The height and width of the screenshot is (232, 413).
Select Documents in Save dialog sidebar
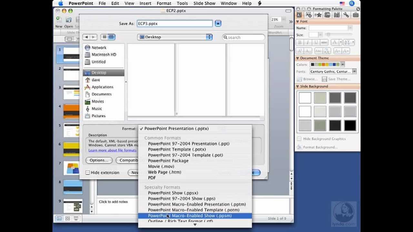tap(103, 94)
